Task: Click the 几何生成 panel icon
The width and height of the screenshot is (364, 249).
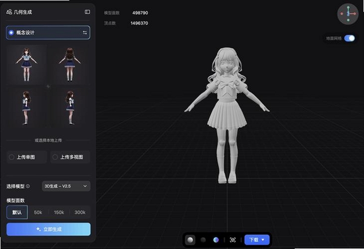Action: 9,12
